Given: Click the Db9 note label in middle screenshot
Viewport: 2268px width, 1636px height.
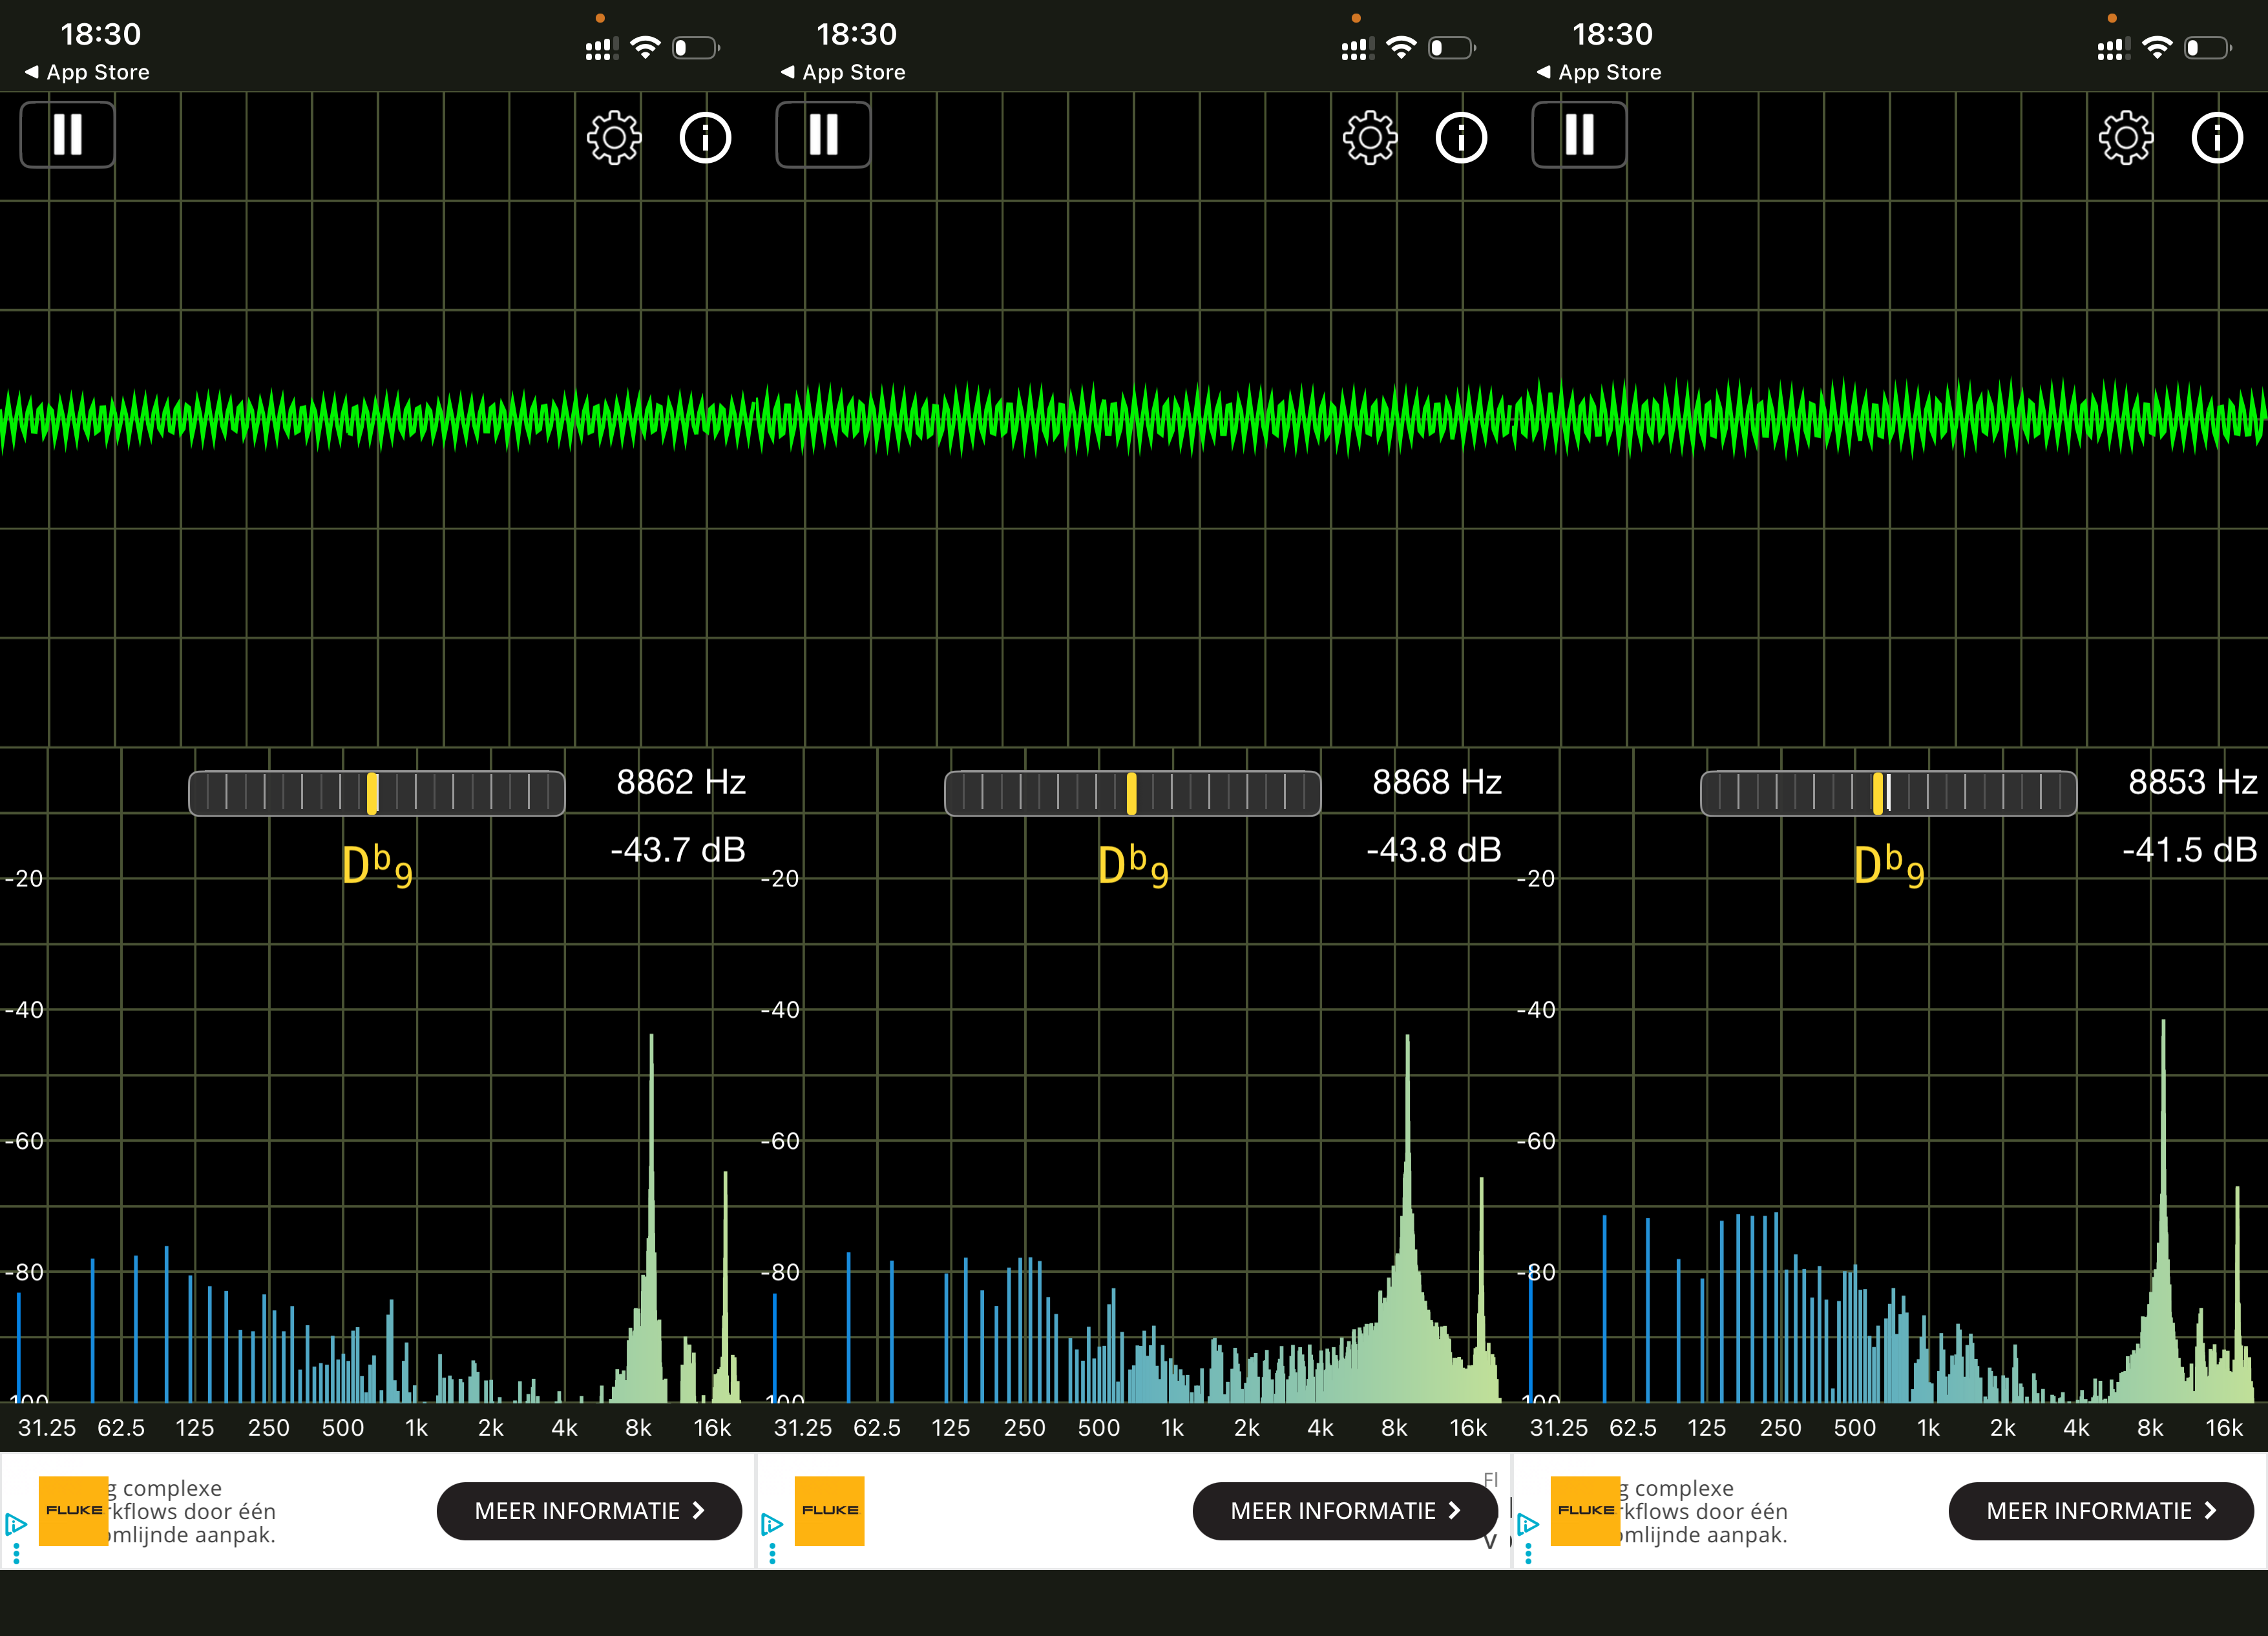Looking at the screenshot, I should tap(1133, 866).
